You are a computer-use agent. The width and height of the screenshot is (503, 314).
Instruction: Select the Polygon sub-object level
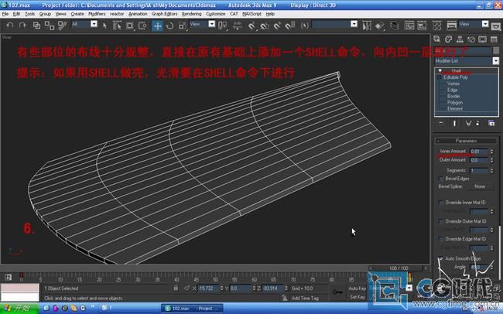coord(455,102)
